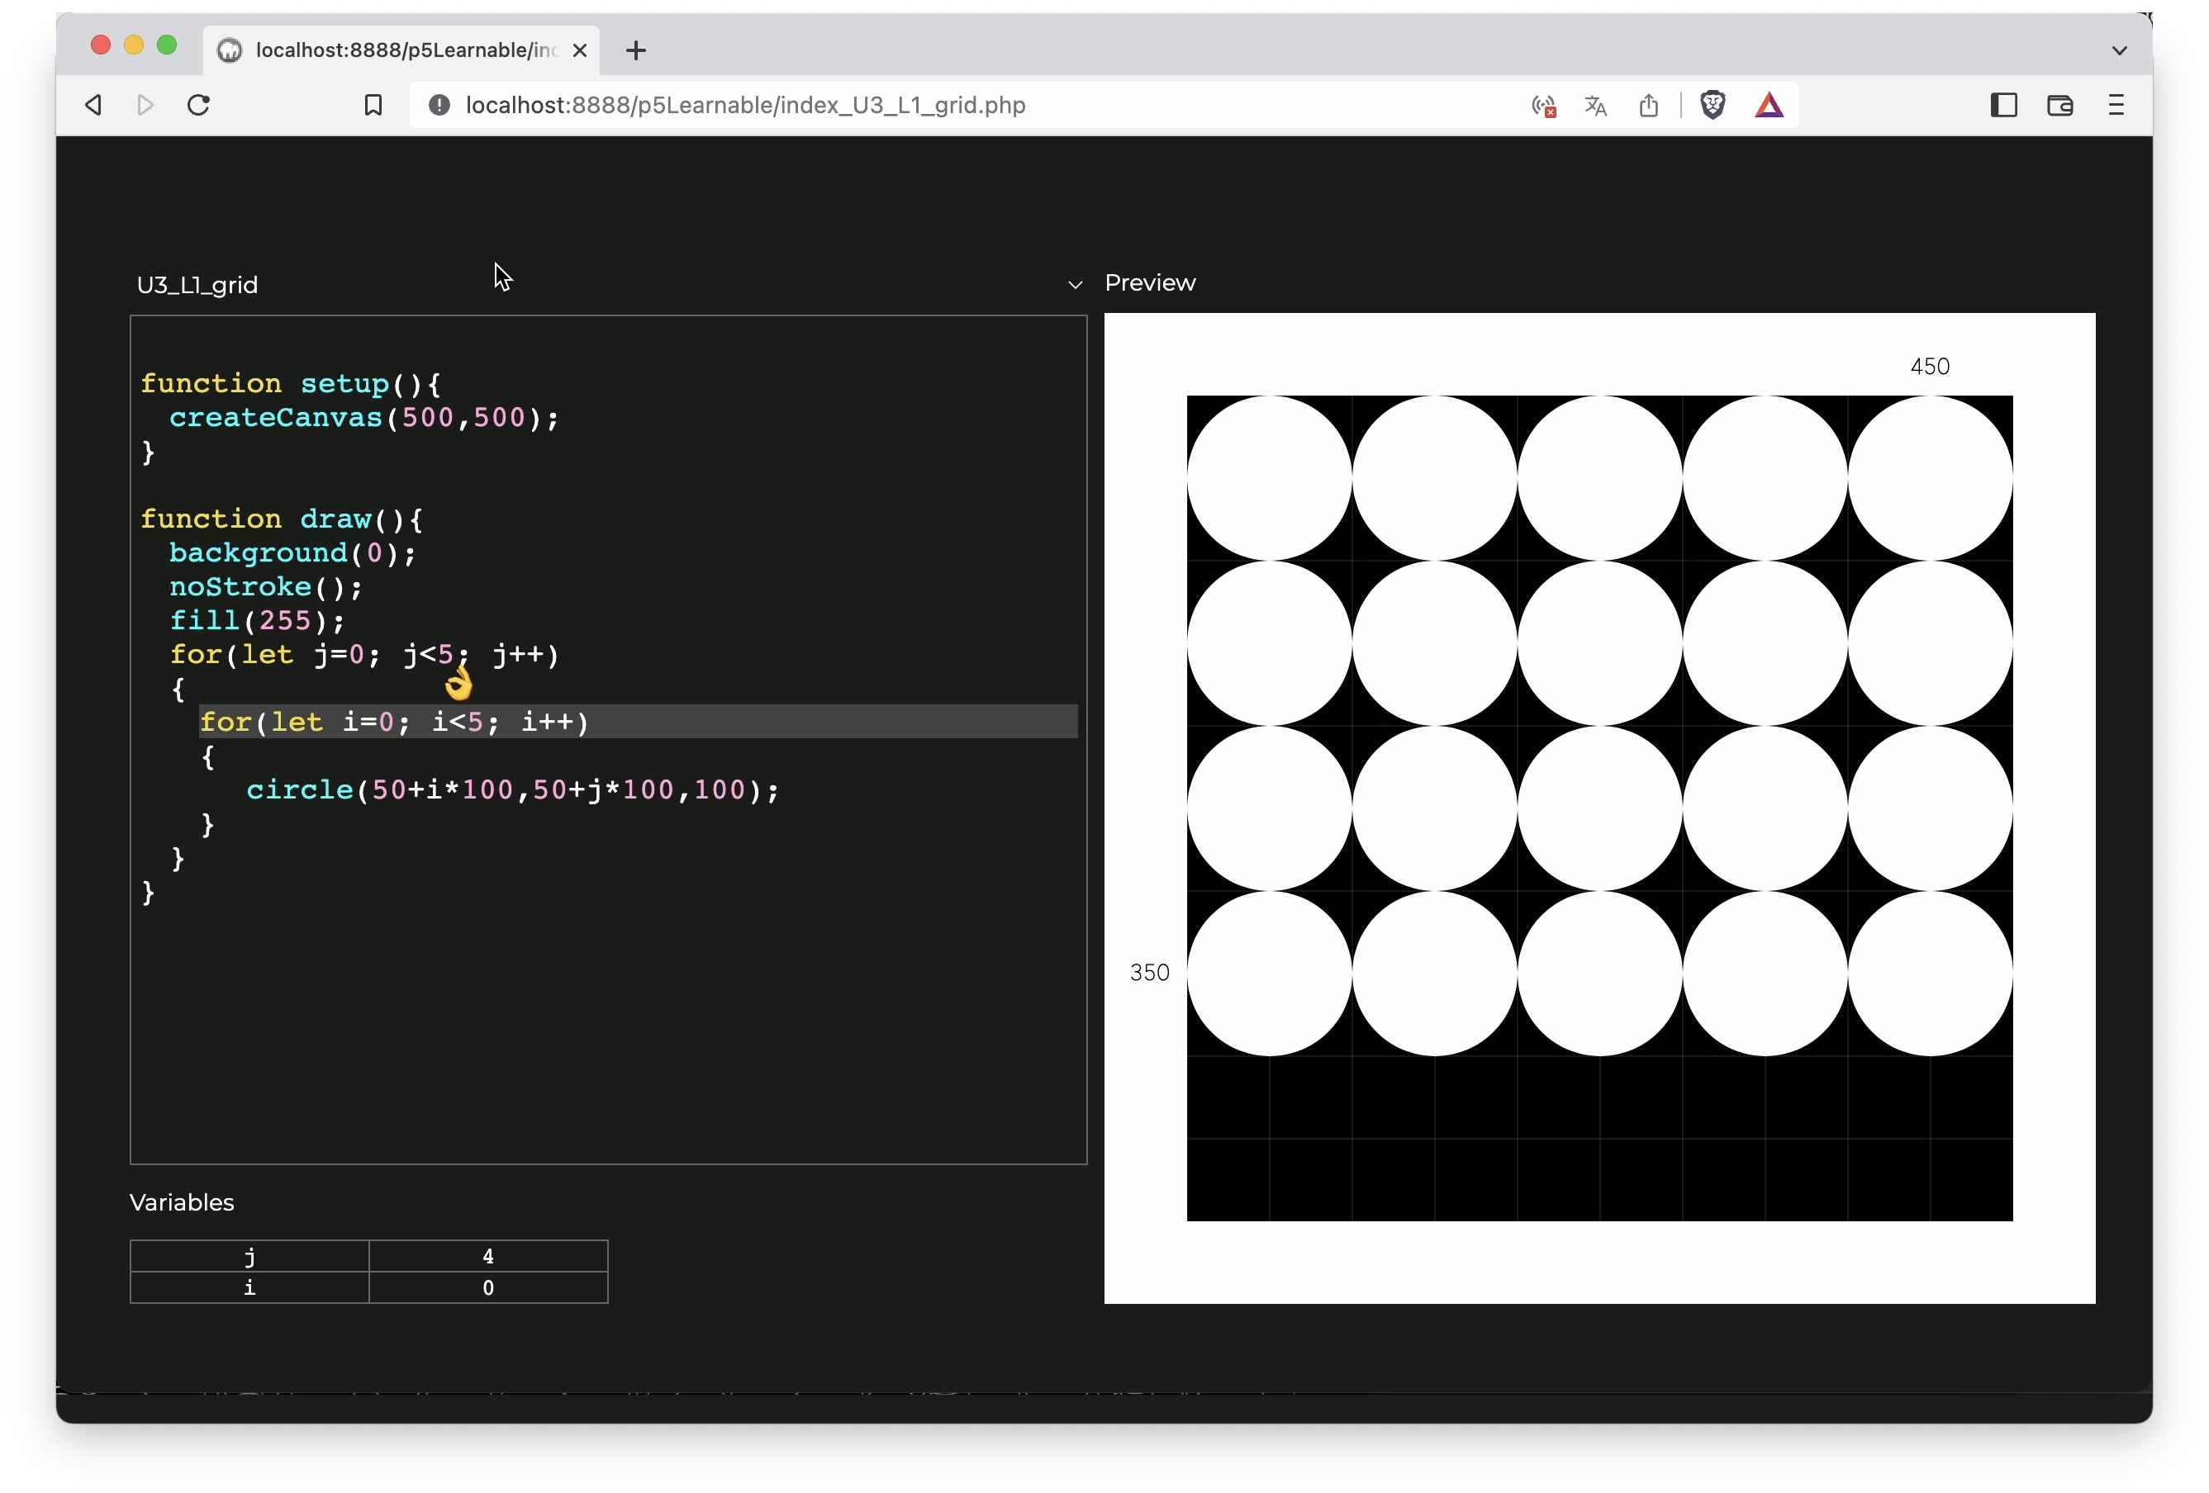Open the Brave Shields lion icon
Image resolution: width=2209 pixels, height=1493 pixels.
(x=1713, y=105)
